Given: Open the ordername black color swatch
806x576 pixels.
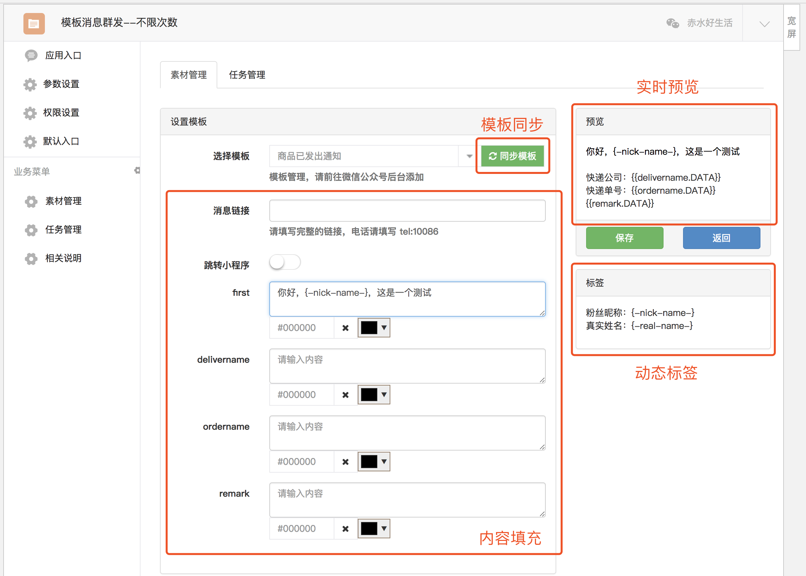Looking at the screenshot, I should coord(369,462).
